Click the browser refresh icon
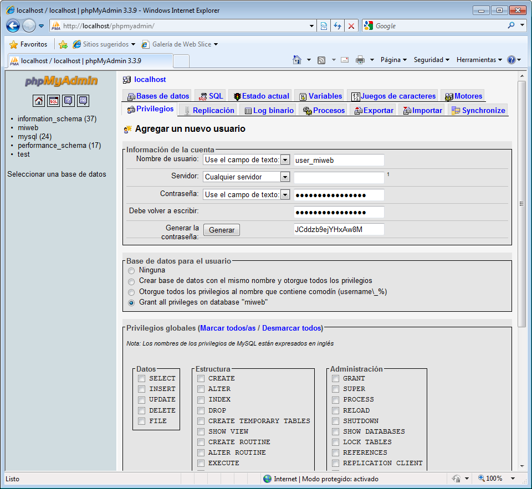The height and width of the screenshot is (489, 532). 337,26
